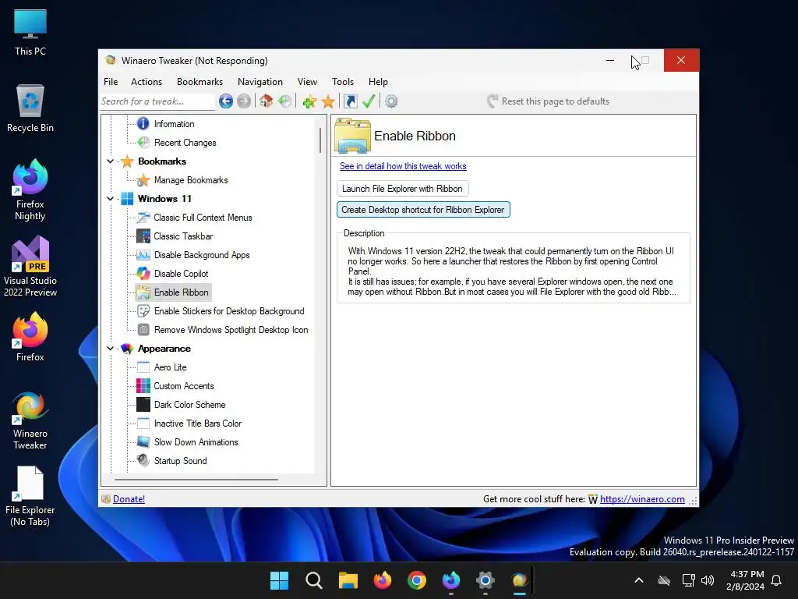
Task: Open the volume tray icon
Action: (708, 580)
